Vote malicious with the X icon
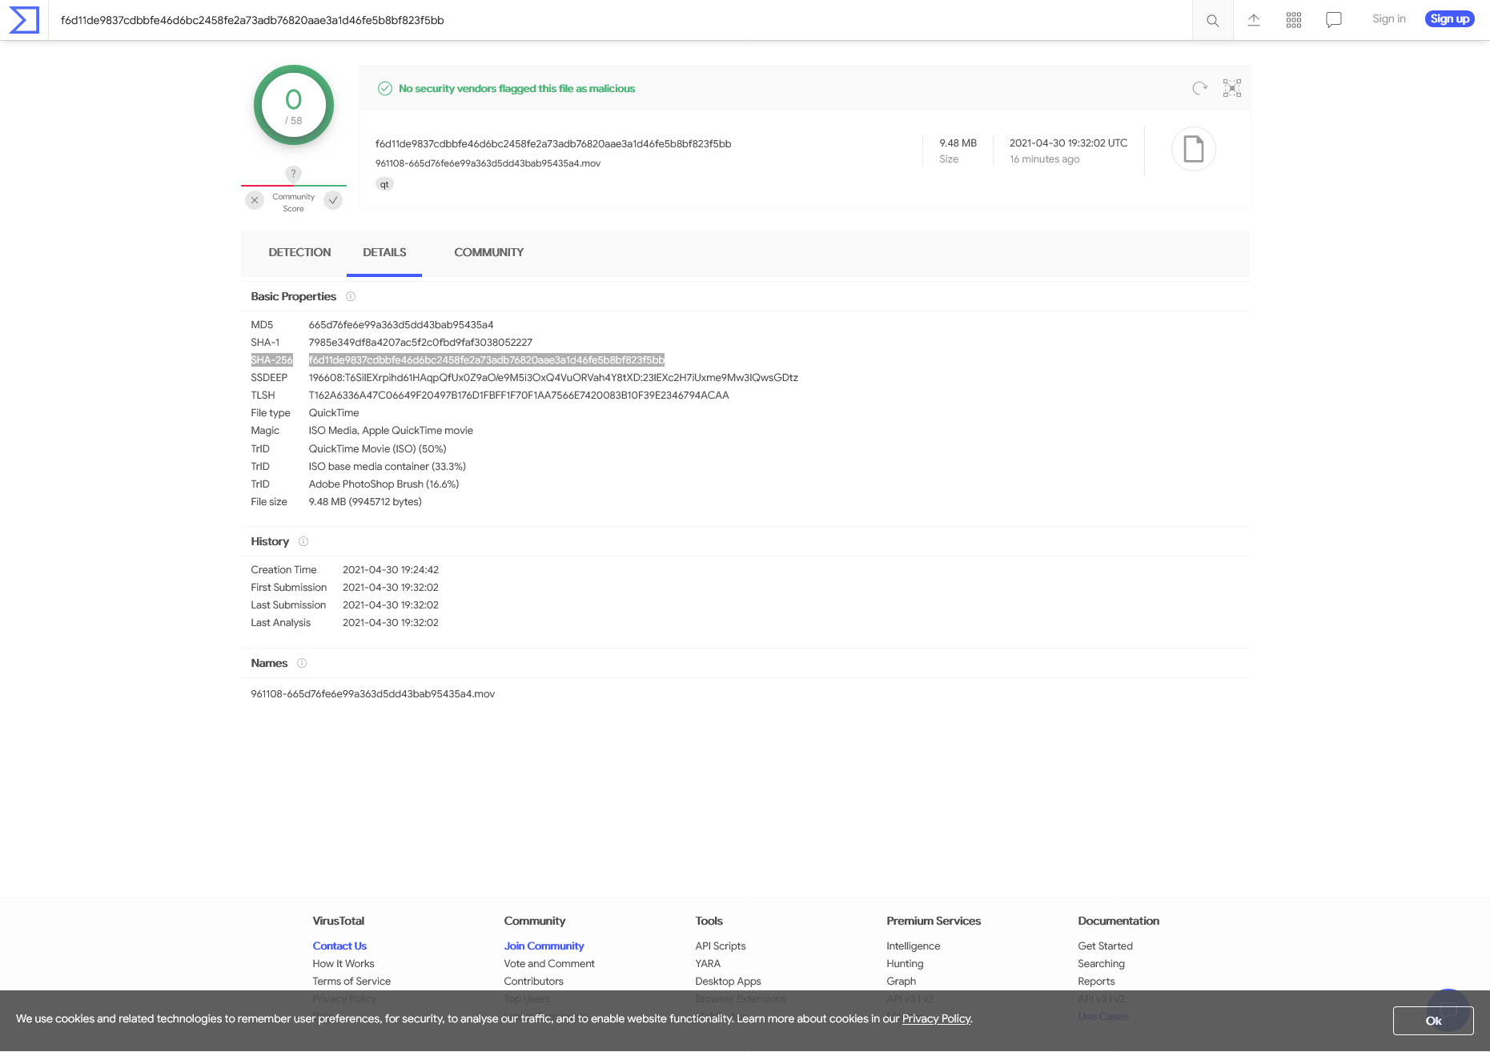Image resolution: width=1490 pixels, height=1052 pixels. pos(255,200)
